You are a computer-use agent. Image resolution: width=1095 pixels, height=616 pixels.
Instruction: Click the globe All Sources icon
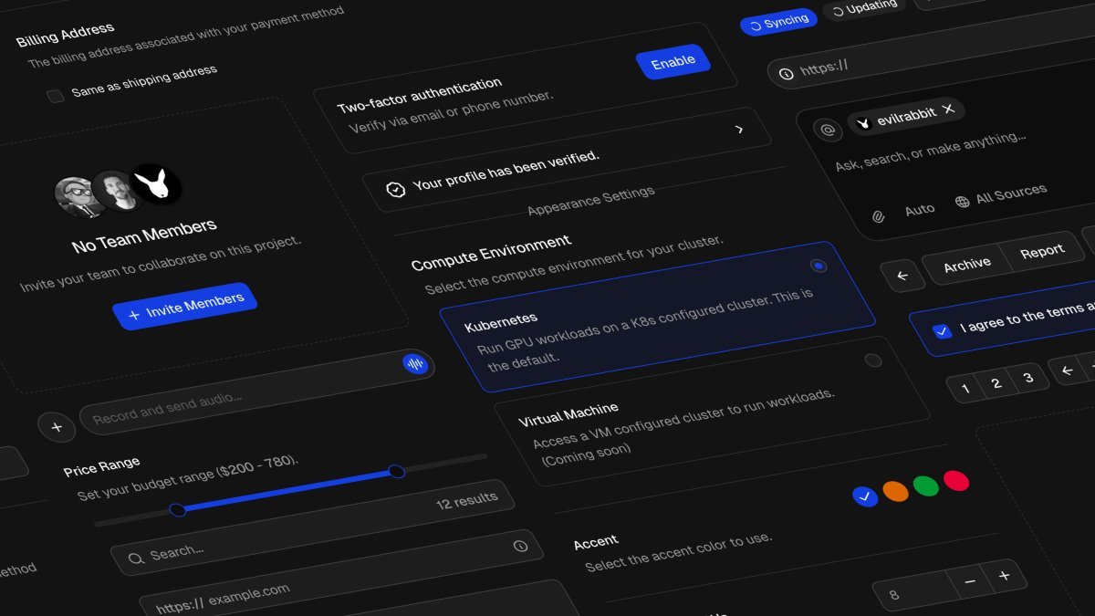pos(962,201)
